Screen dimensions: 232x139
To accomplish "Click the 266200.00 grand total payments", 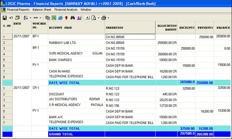I will click(x=205, y=134).
